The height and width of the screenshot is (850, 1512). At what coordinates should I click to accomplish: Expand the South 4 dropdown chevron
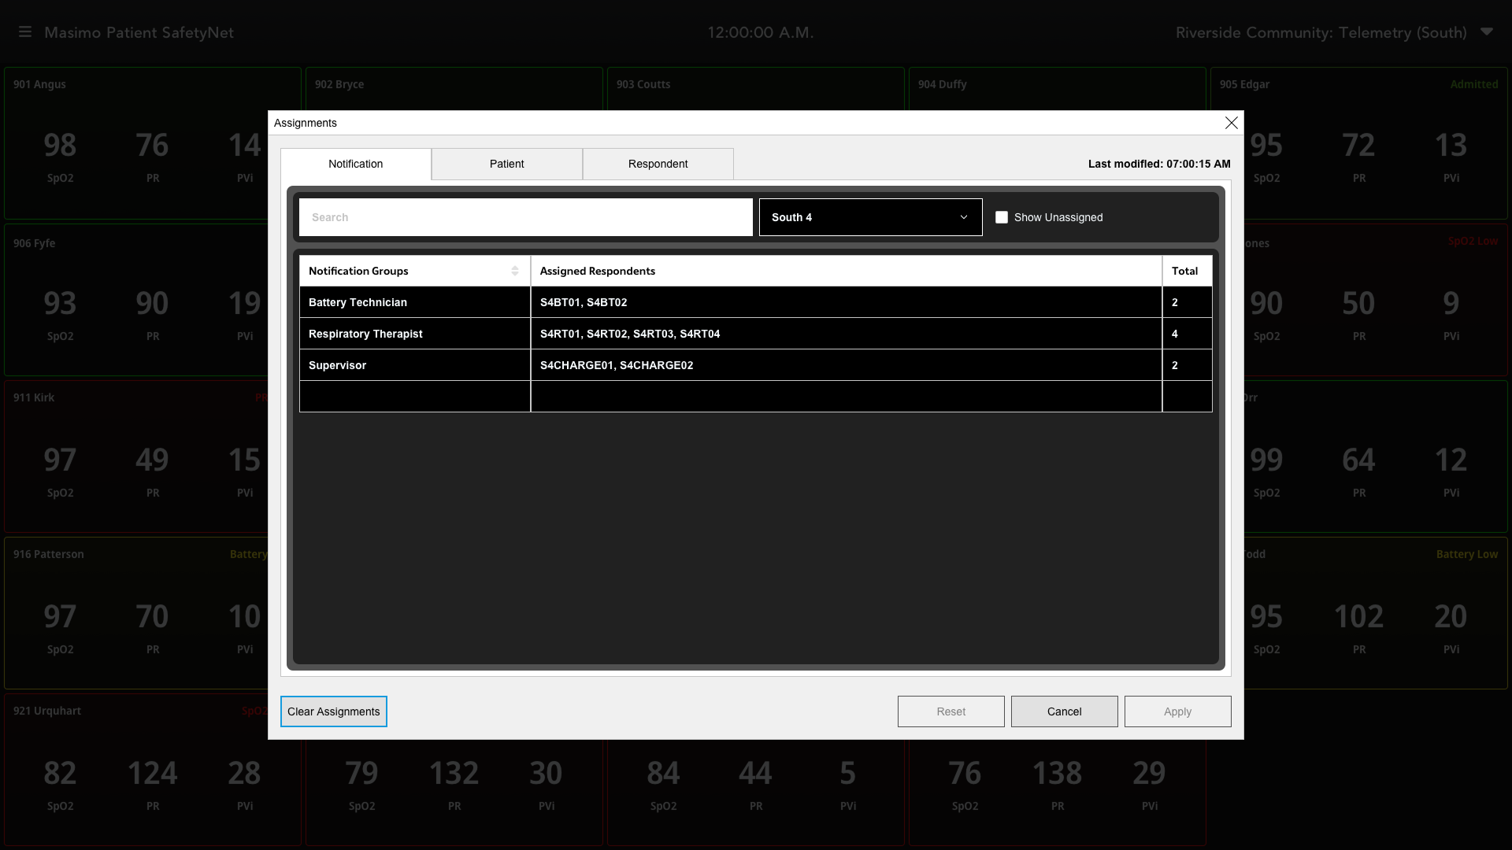pyautogui.click(x=963, y=217)
